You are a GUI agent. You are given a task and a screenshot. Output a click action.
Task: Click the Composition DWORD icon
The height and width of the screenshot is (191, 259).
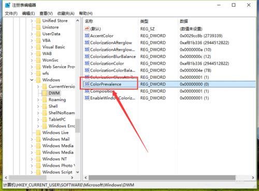(87, 91)
